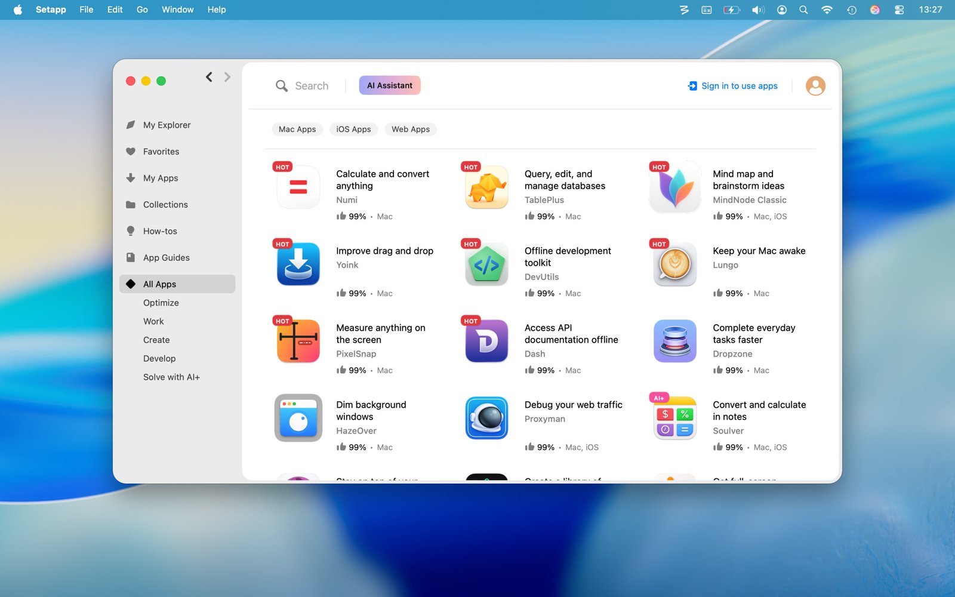955x597 pixels.
Task: Open the TablePlus elephant icon
Action: tap(486, 187)
